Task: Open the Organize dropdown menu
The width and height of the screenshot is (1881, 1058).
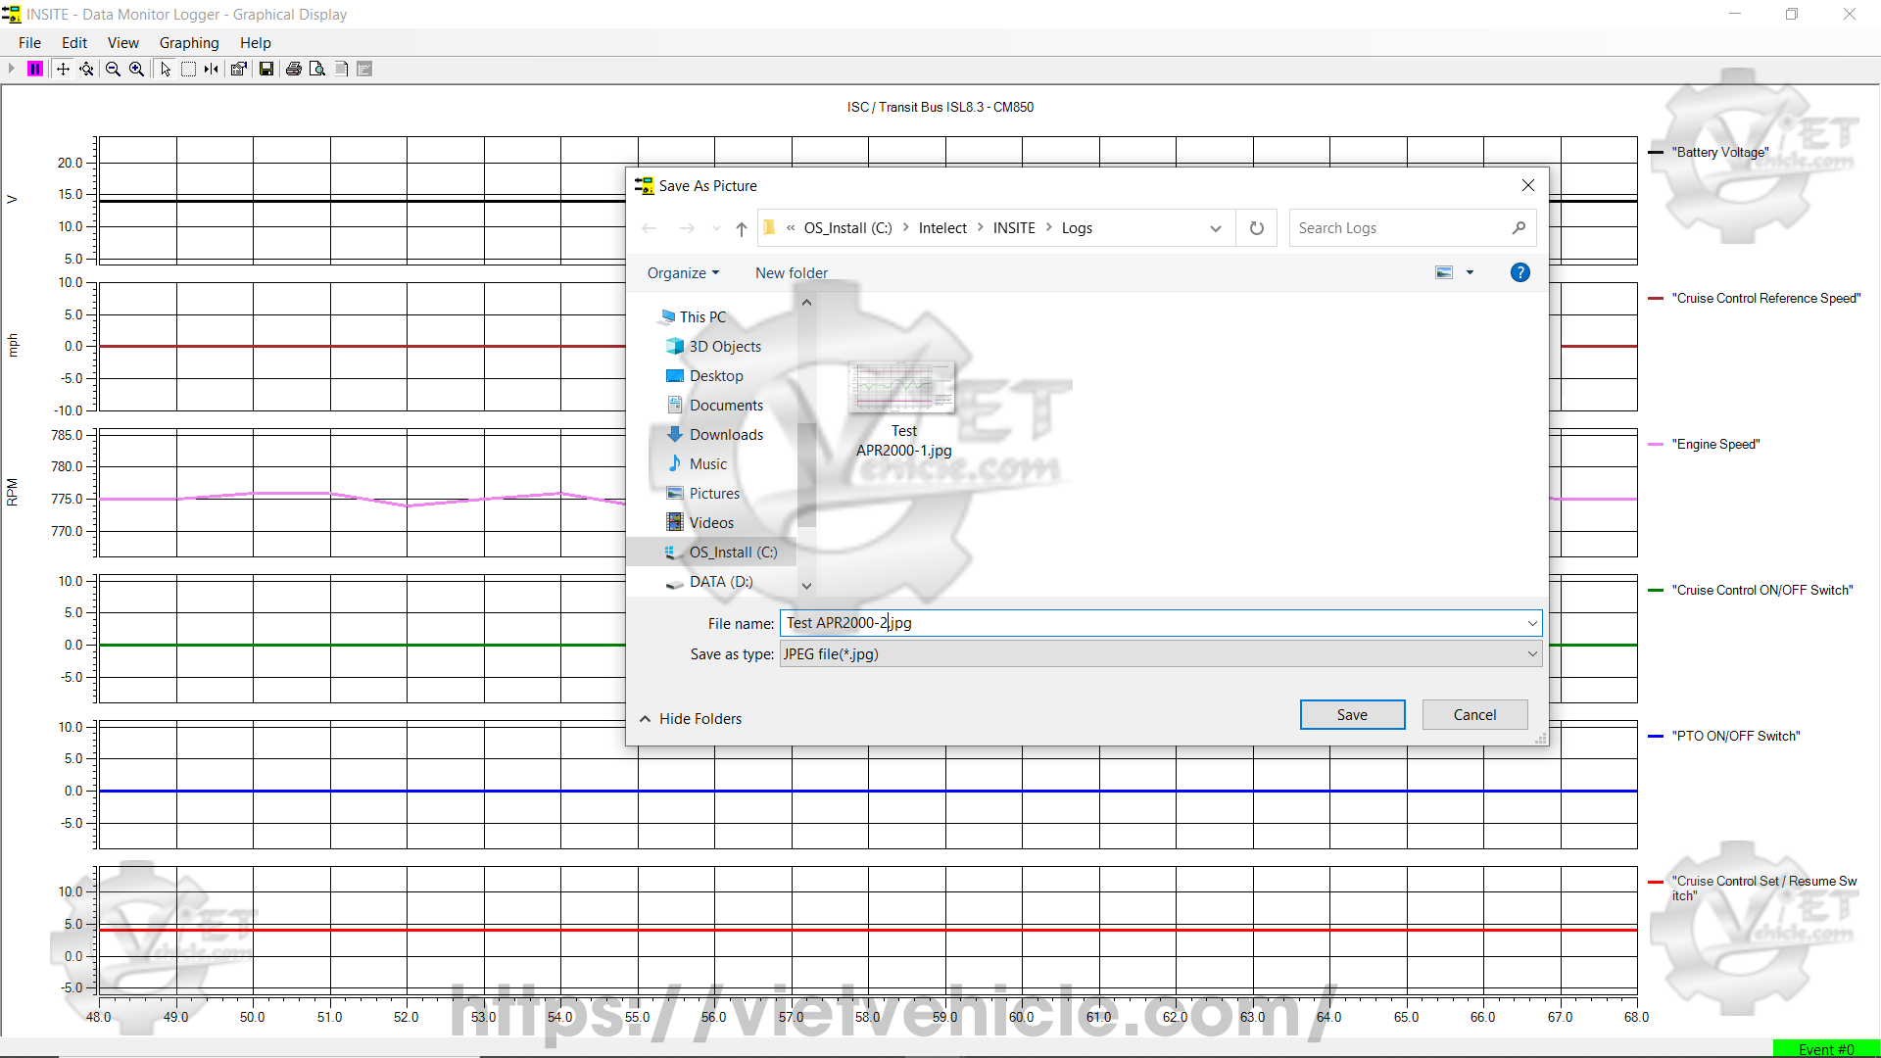Action: pyautogui.click(x=683, y=273)
